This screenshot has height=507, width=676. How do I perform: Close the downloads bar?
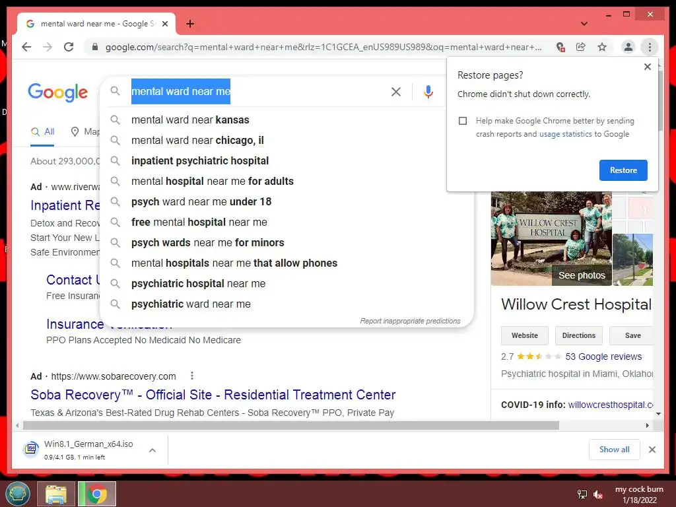click(652, 450)
